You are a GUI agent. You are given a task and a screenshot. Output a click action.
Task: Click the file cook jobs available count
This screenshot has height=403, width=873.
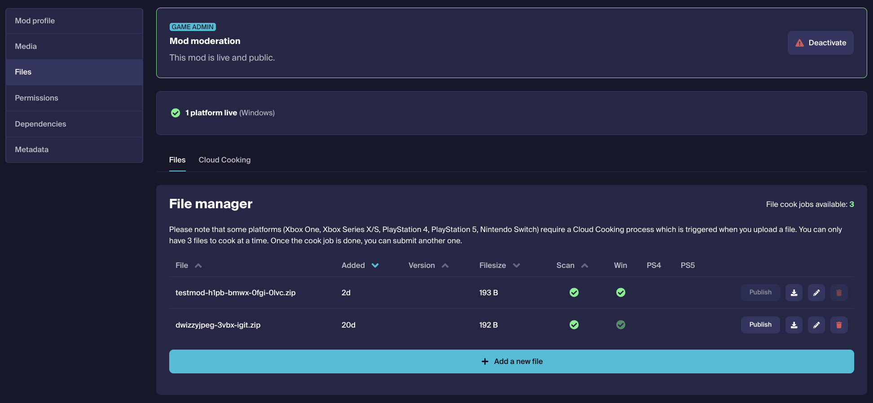(x=851, y=204)
